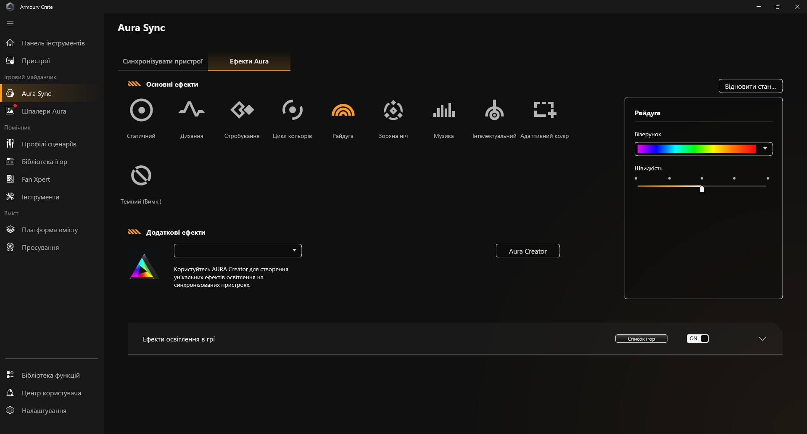Open the Інструменти tools icon
The height and width of the screenshot is (434, 807).
tap(10, 197)
